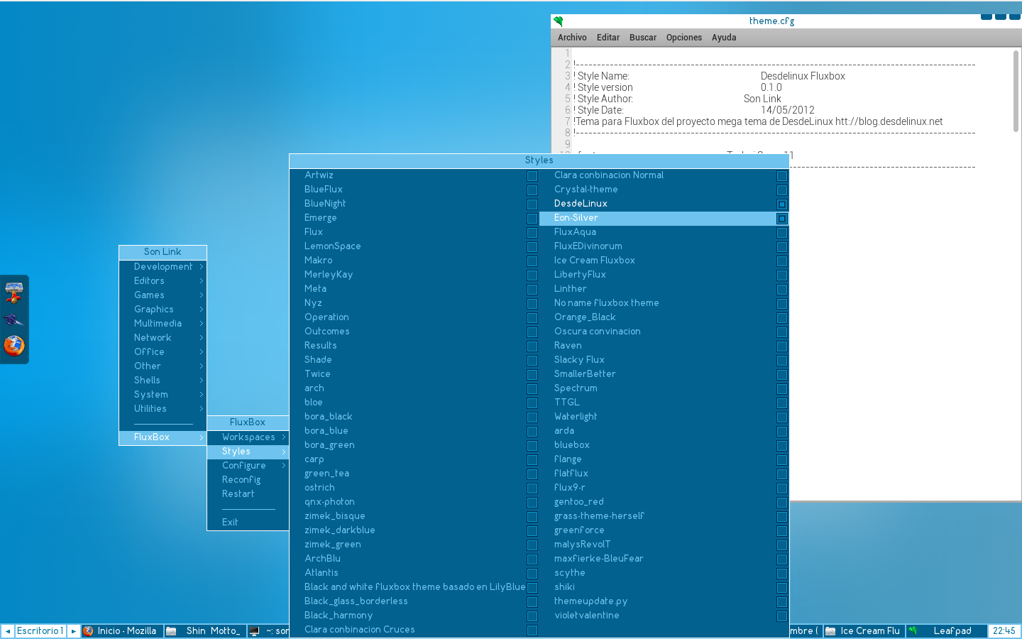The height and width of the screenshot is (639, 1022).
Task: Launch Firefox from the left dock
Action: [14, 346]
